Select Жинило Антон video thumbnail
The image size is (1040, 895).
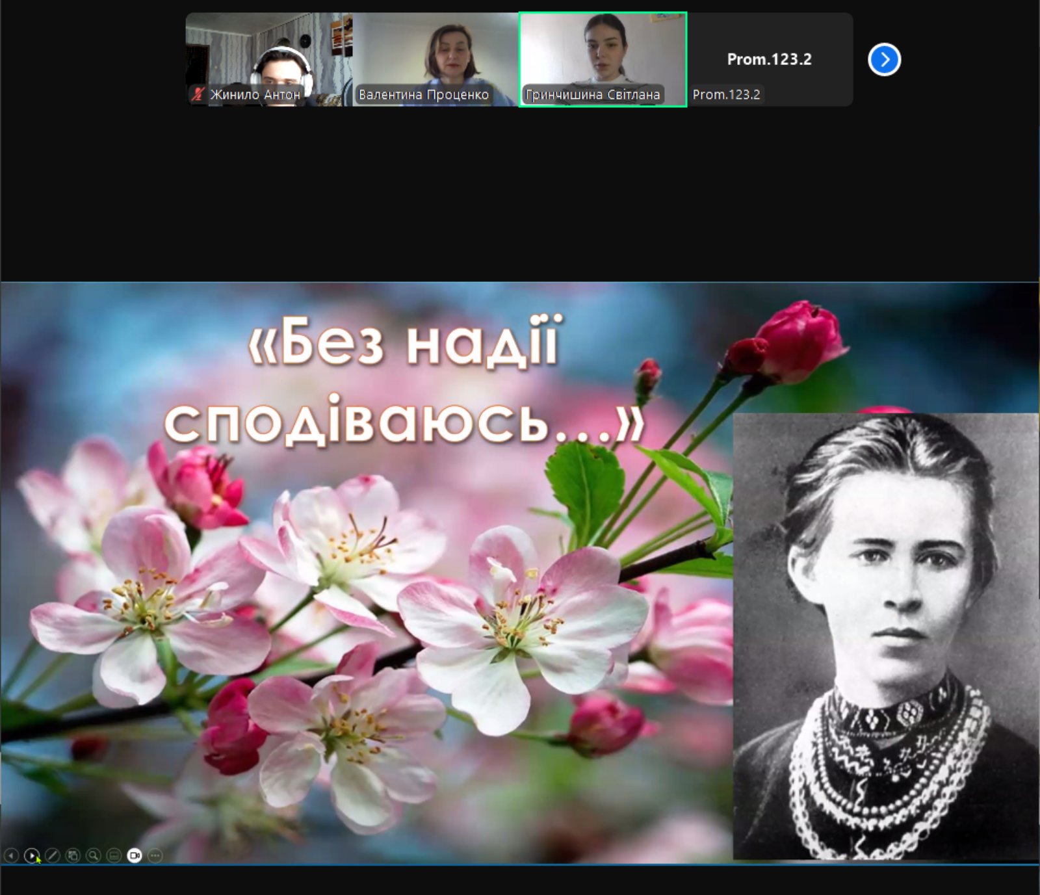[x=269, y=59]
